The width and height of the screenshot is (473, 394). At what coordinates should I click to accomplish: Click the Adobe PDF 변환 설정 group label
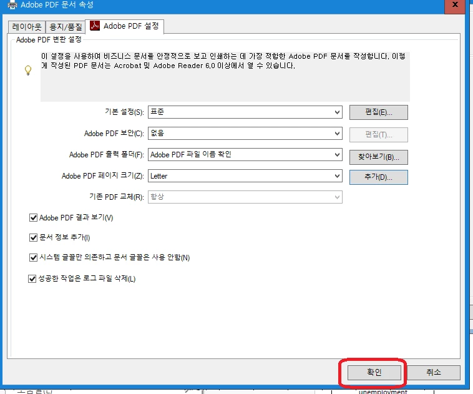click(49, 39)
